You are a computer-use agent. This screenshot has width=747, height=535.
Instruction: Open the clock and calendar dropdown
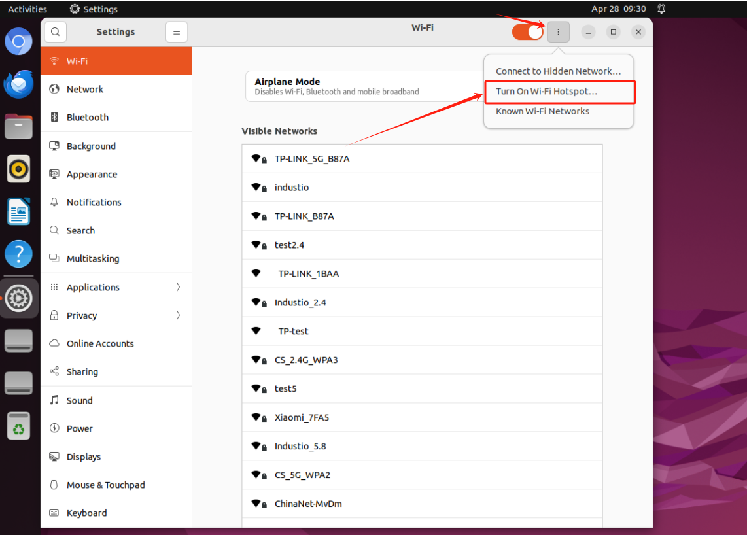tap(618, 9)
